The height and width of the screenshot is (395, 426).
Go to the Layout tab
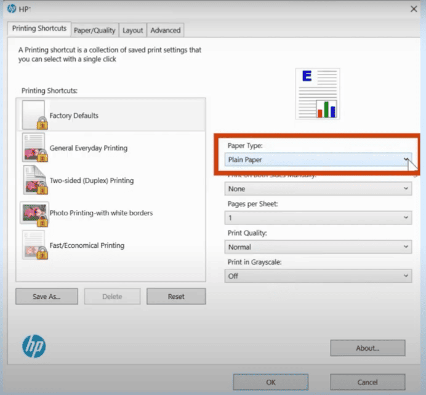click(x=132, y=30)
